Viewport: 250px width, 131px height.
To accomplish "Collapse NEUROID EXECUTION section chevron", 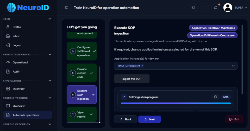I will 50,124.
